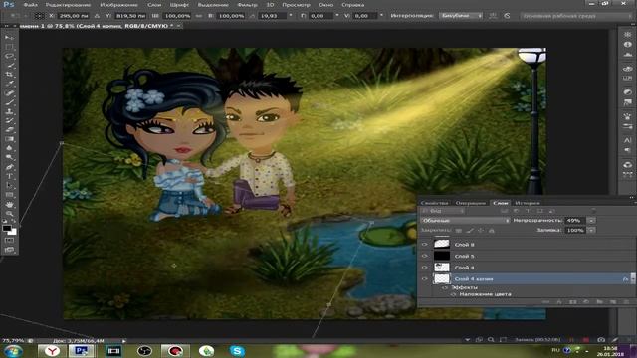Create a new layer group
Image resolution: width=637 pixels, height=358 pixels.
pyautogui.click(x=599, y=302)
